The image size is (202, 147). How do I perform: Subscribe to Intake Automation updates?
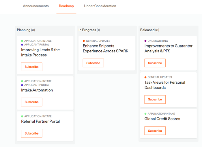[x=31, y=102]
